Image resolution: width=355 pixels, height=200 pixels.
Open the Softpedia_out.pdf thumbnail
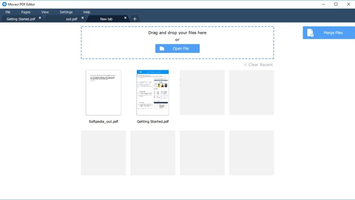pyautogui.click(x=103, y=92)
